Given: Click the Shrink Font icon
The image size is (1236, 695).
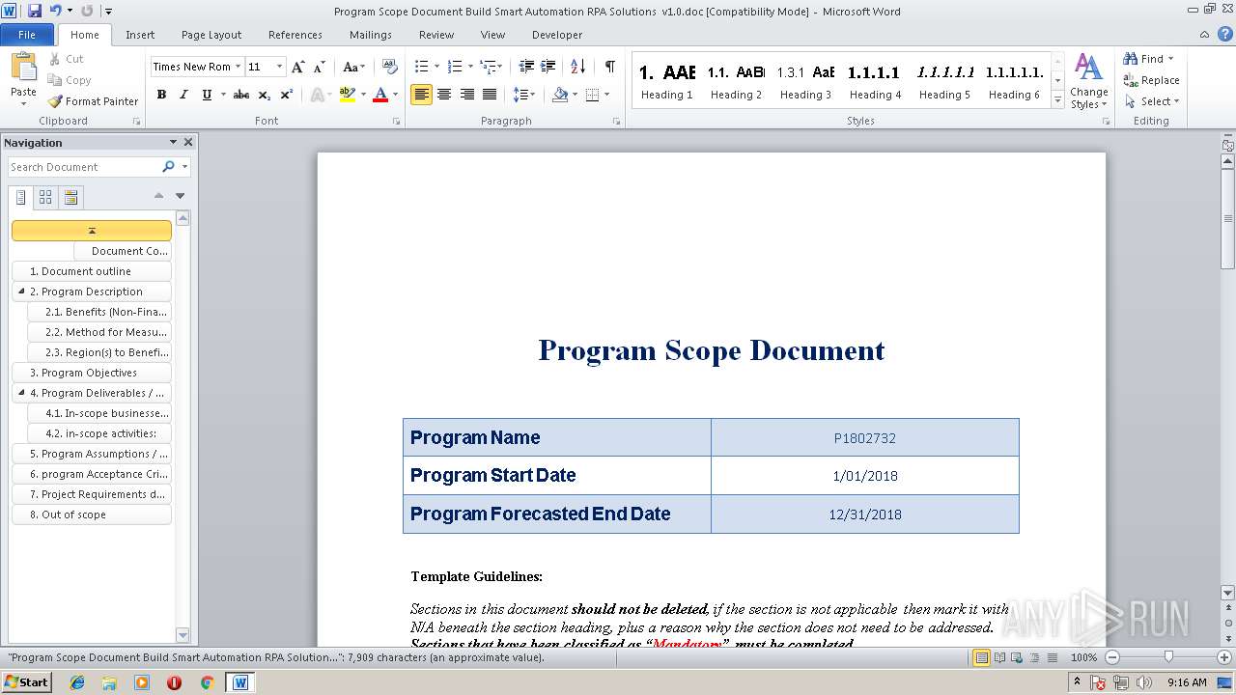Looking at the screenshot, I should point(320,67).
